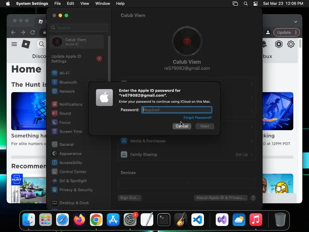Click Roblox logo in browser window
309x232 pixels.
point(26,44)
